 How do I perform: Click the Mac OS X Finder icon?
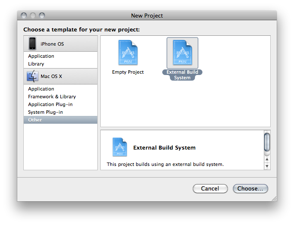tap(32, 76)
